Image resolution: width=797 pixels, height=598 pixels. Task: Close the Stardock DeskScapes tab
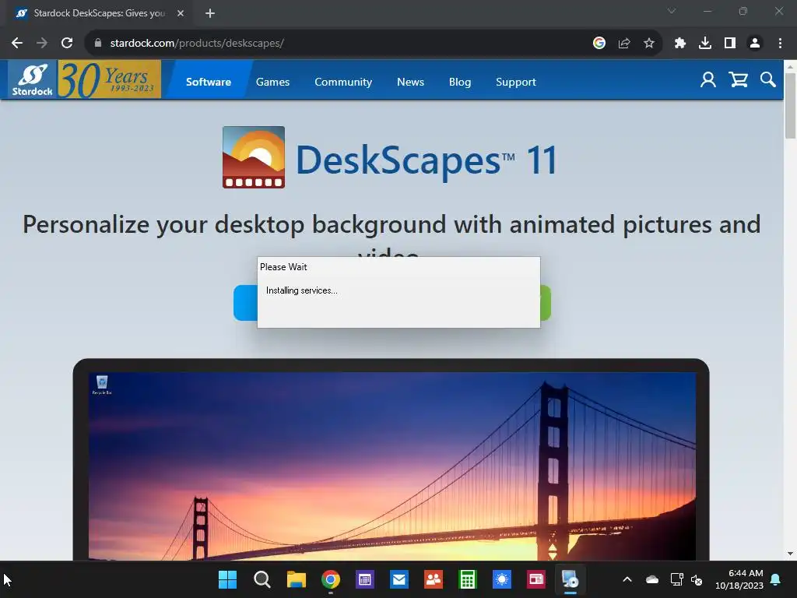point(181,13)
